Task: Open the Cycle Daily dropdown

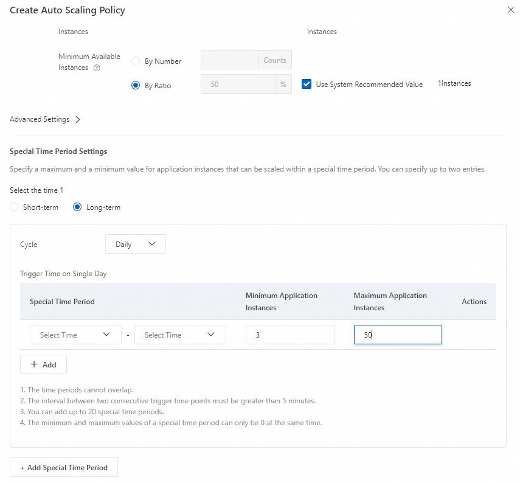Action: coord(135,245)
